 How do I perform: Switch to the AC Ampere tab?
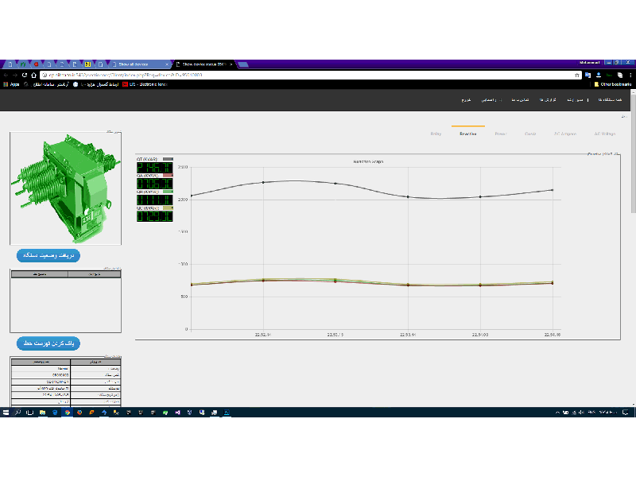coord(565,134)
